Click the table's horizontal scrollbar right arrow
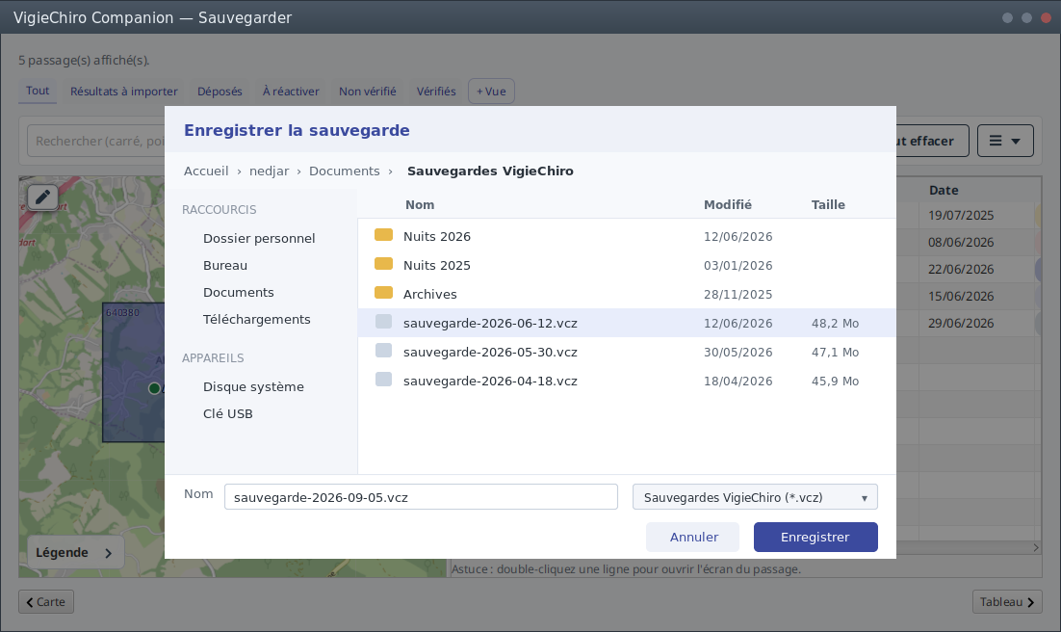Screen dimensions: 1061x632 pyautogui.click(x=1036, y=547)
